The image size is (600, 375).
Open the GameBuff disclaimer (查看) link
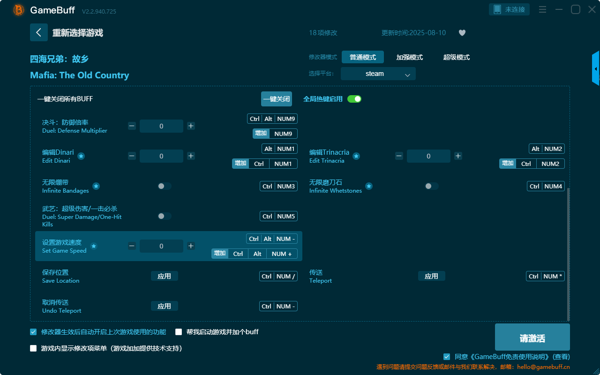(x=561, y=357)
